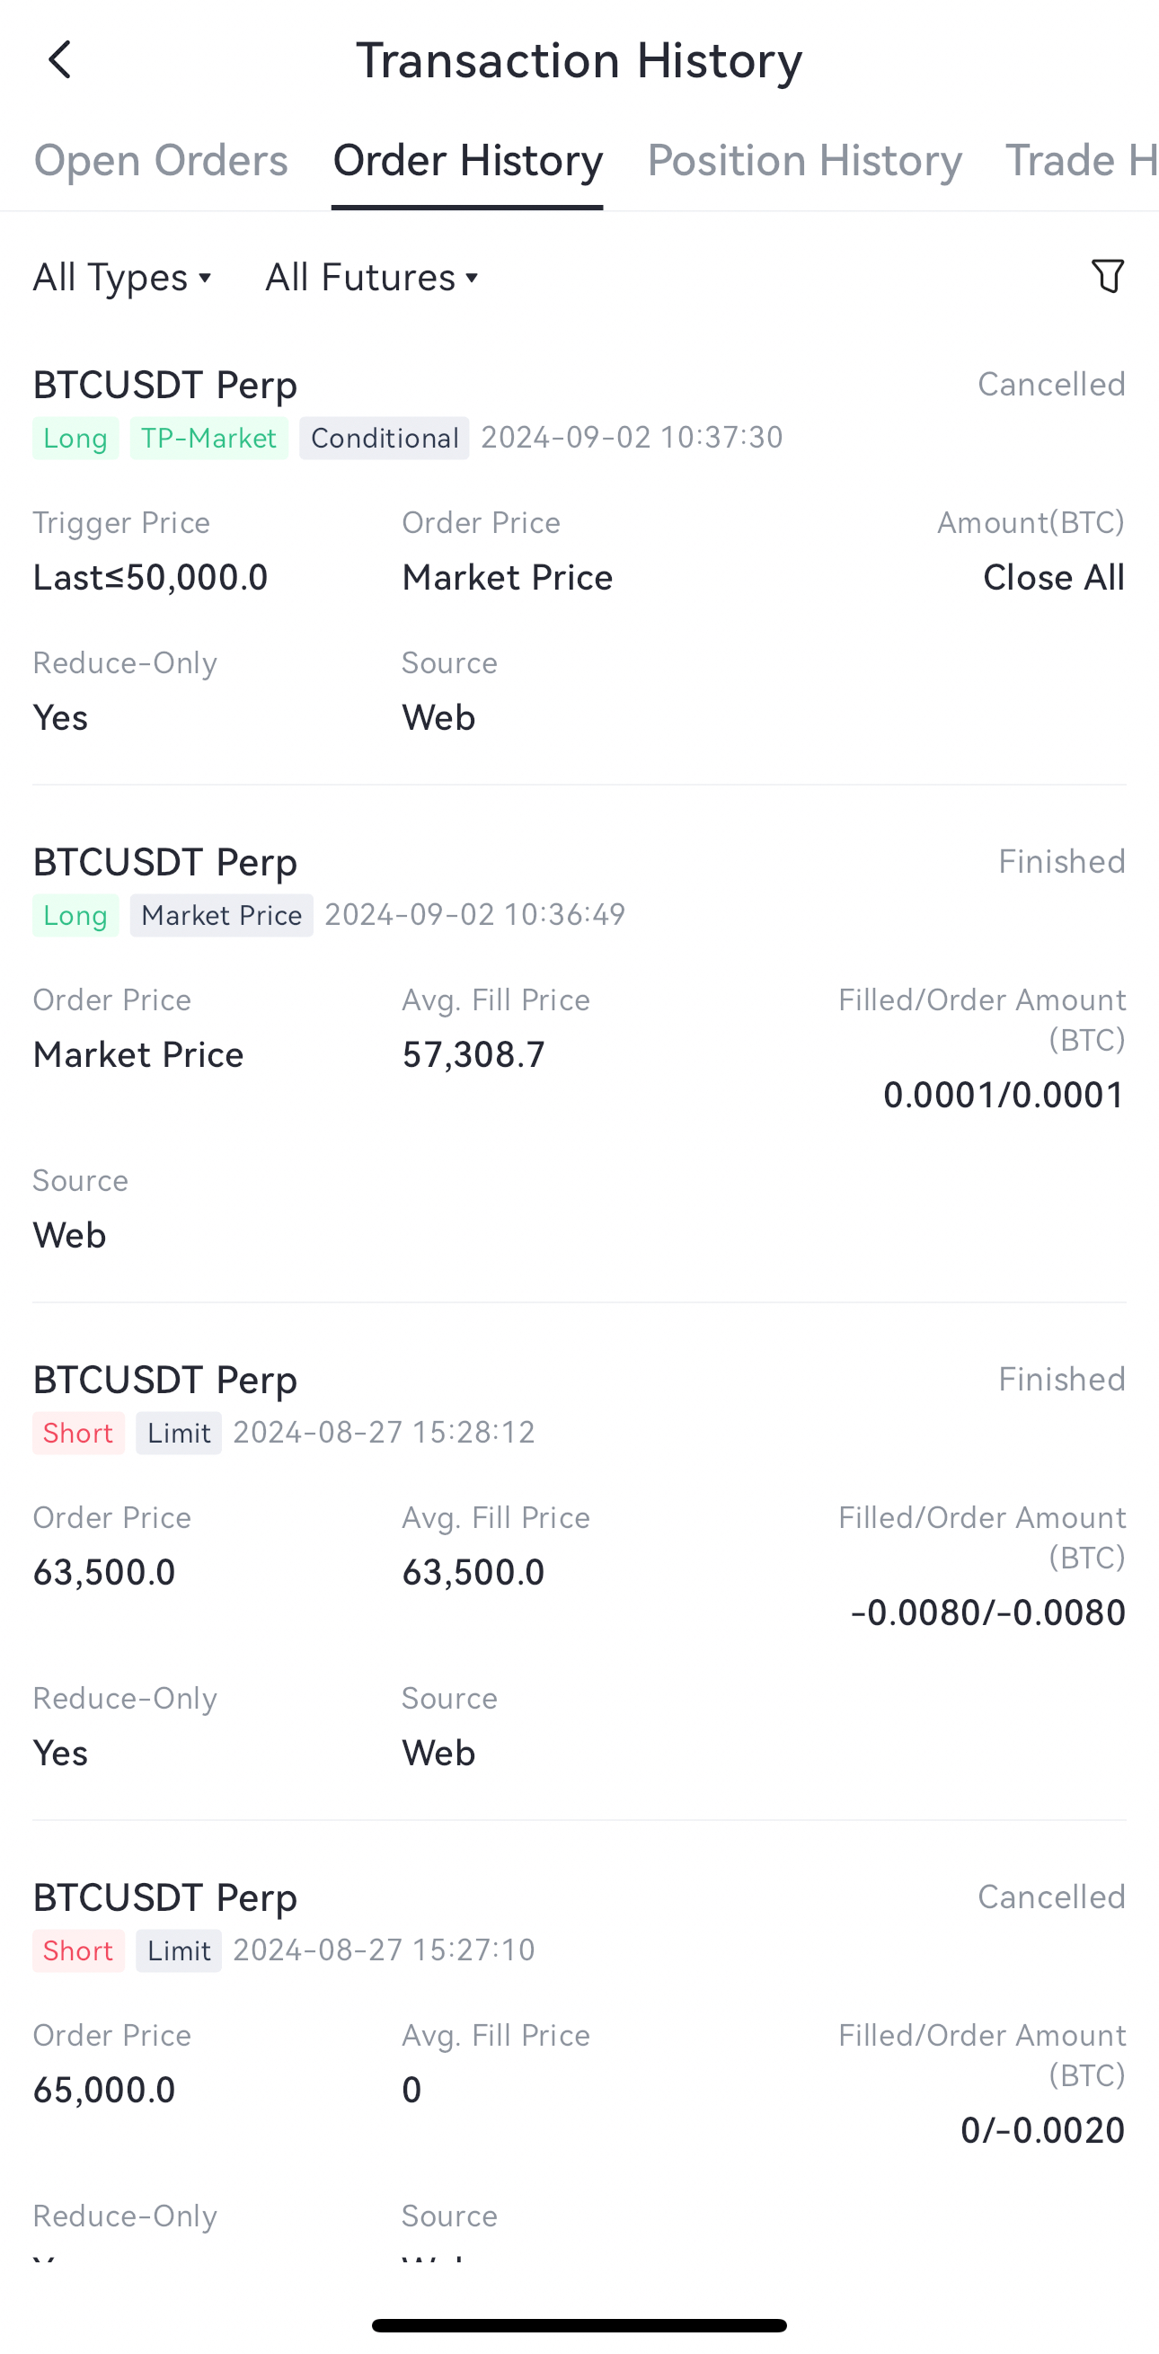Expand the All Futures dropdown
This screenshot has width=1159, height=2354.
(371, 277)
